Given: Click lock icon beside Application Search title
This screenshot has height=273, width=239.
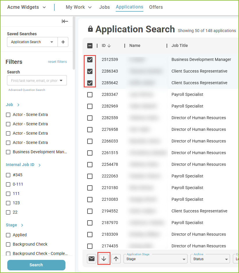Looking at the screenshot, I should click(x=90, y=29).
